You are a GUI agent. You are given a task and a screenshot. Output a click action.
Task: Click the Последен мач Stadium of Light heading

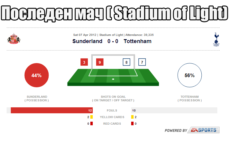(115, 13)
